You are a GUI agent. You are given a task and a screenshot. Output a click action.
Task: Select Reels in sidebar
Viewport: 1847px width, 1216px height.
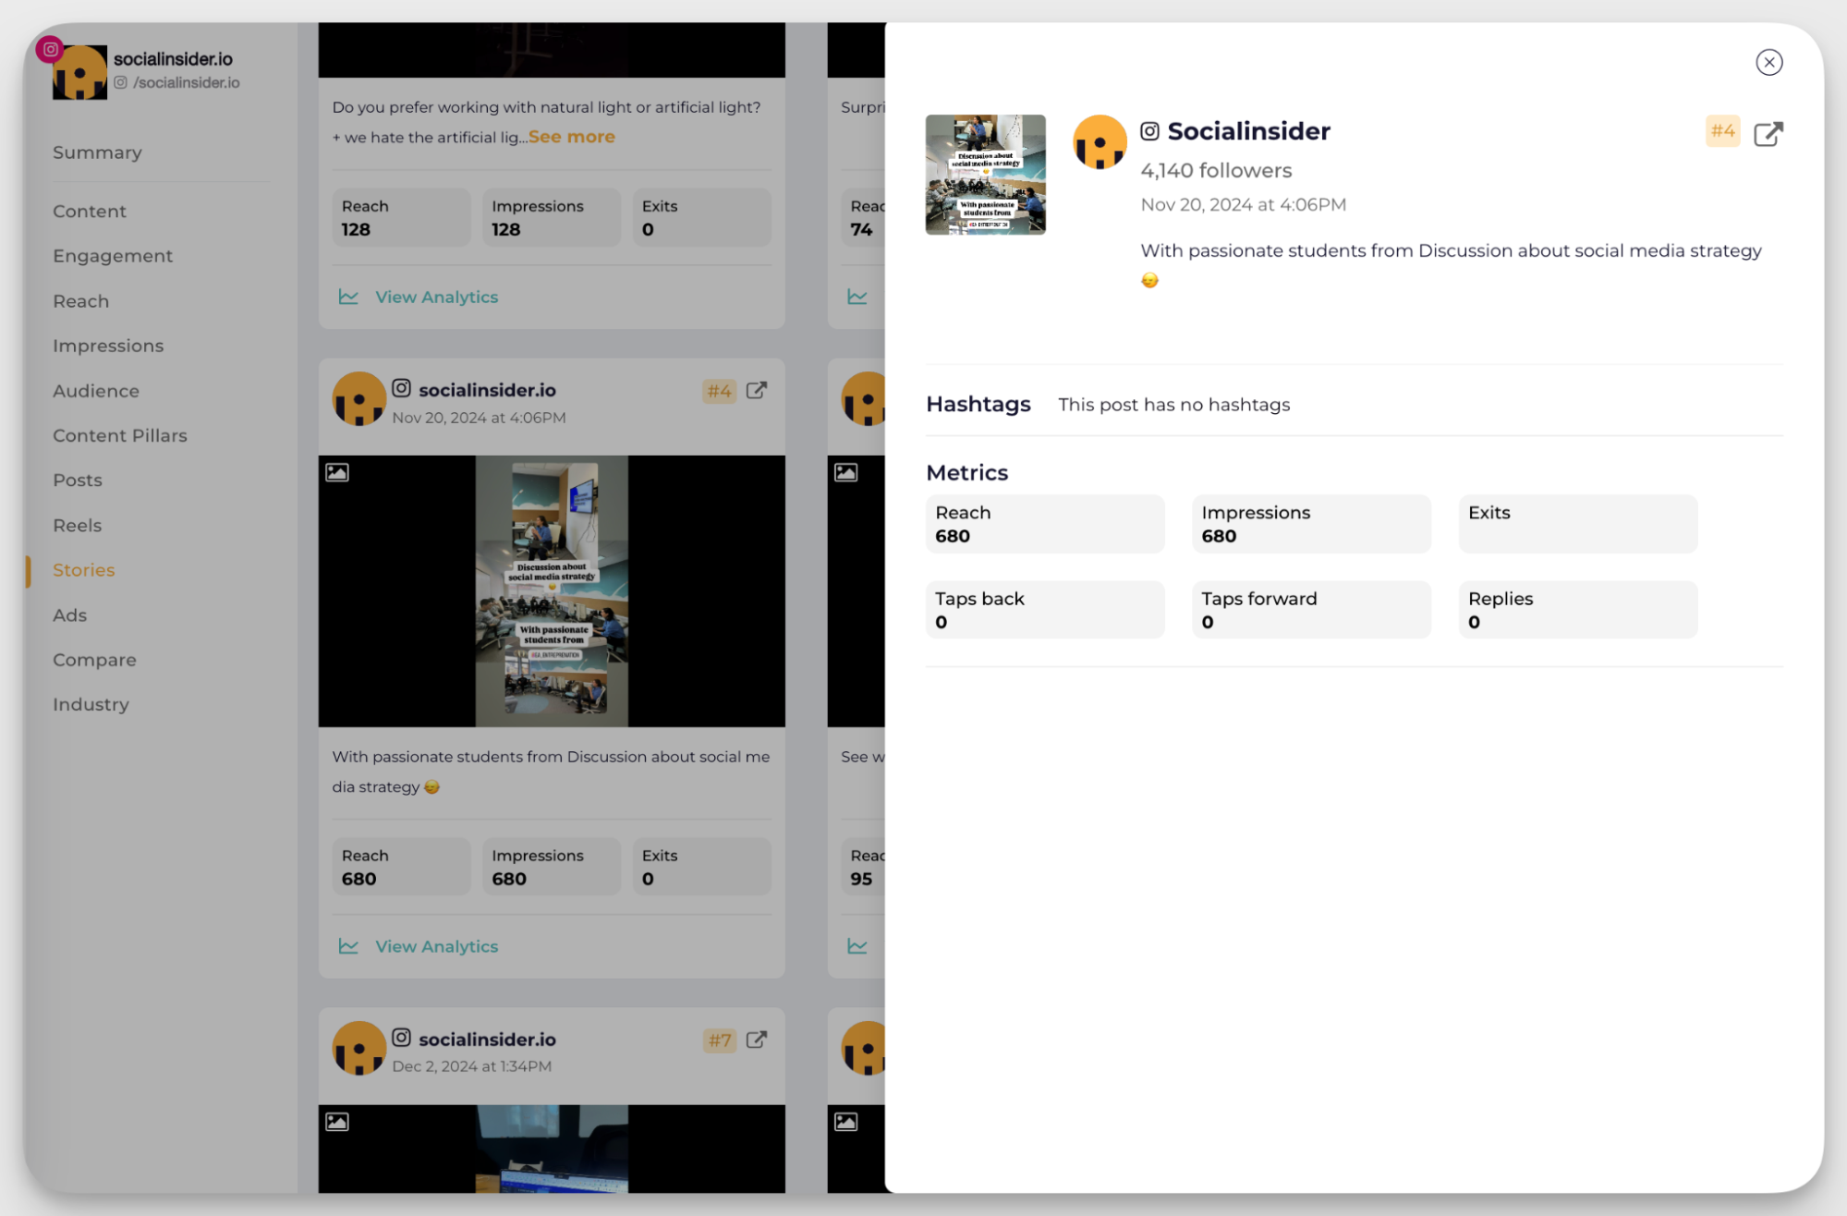pos(78,525)
